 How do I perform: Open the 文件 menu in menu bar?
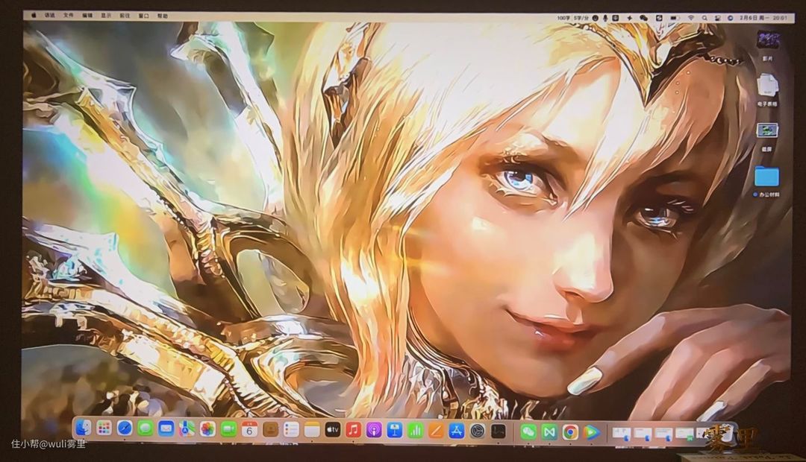[x=69, y=15]
